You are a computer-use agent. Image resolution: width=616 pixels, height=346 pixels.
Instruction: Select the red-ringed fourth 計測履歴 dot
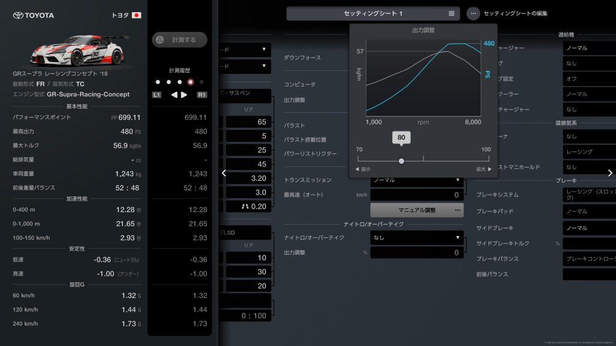(191, 82)
